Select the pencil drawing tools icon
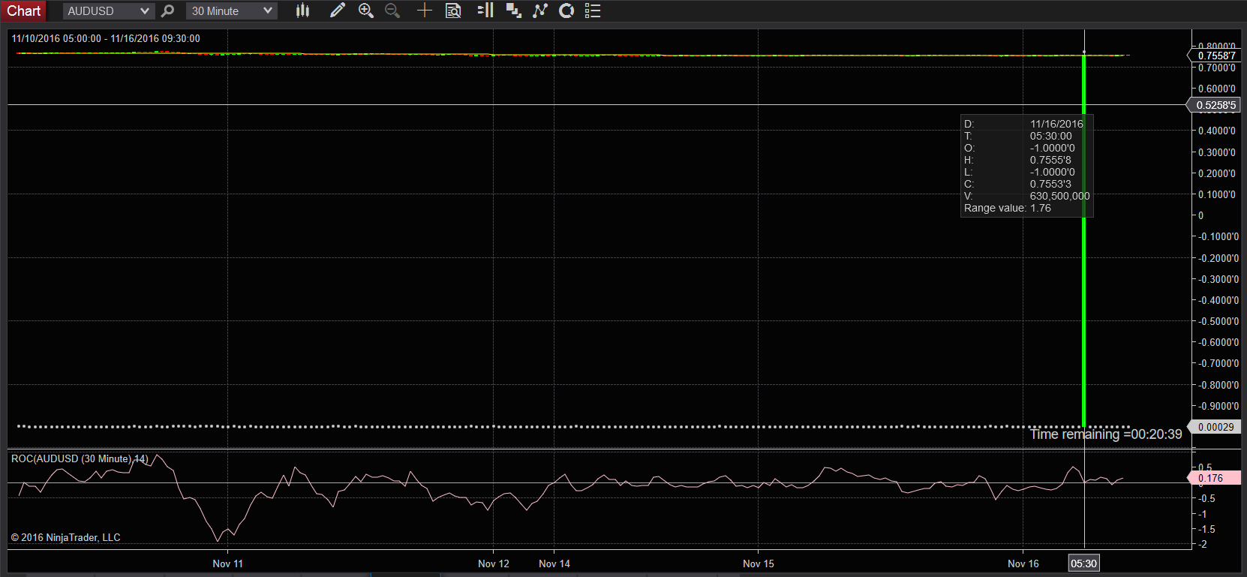Image resolution: width=1247 pixels, height=577 pixels. point(338,11)
